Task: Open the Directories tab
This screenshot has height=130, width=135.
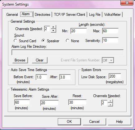Action: [43, 15]
